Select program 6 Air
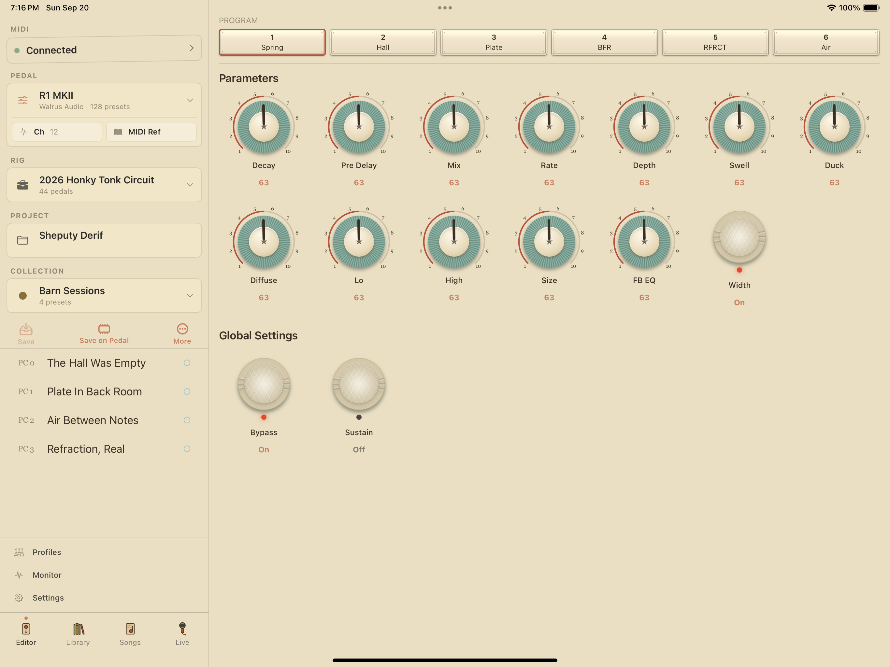The height and width of the screenshot is (667, 890). tap(825, 42)
